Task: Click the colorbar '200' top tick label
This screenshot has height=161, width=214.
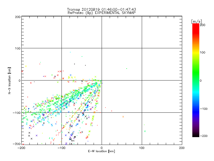Action: pyautogui.click(x=202, y=25)
